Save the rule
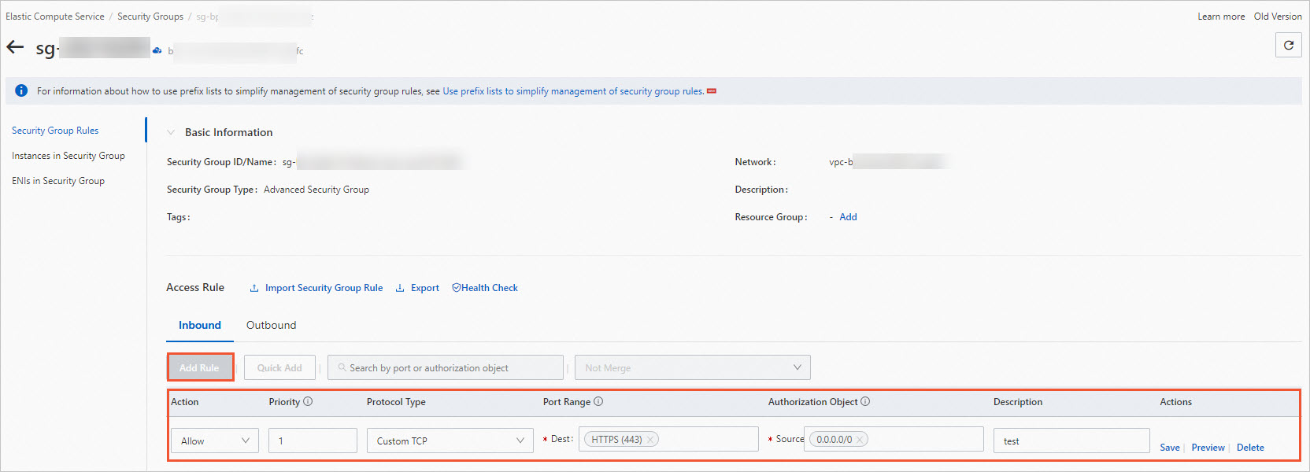Screen dimensions: 1310x472 1170,448
